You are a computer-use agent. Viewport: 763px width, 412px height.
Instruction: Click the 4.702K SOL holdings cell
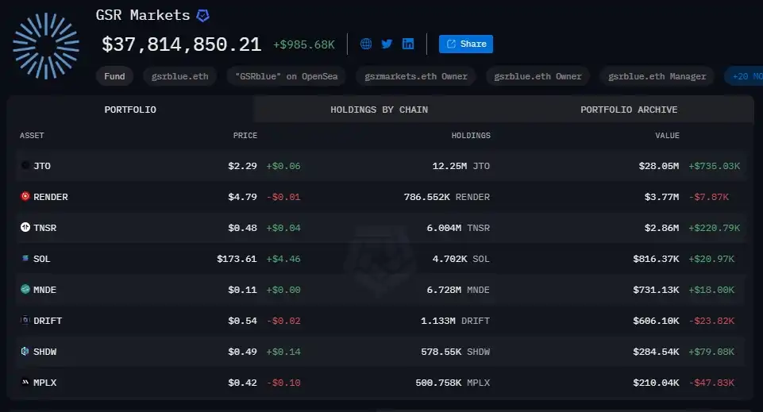coord(460,259)
